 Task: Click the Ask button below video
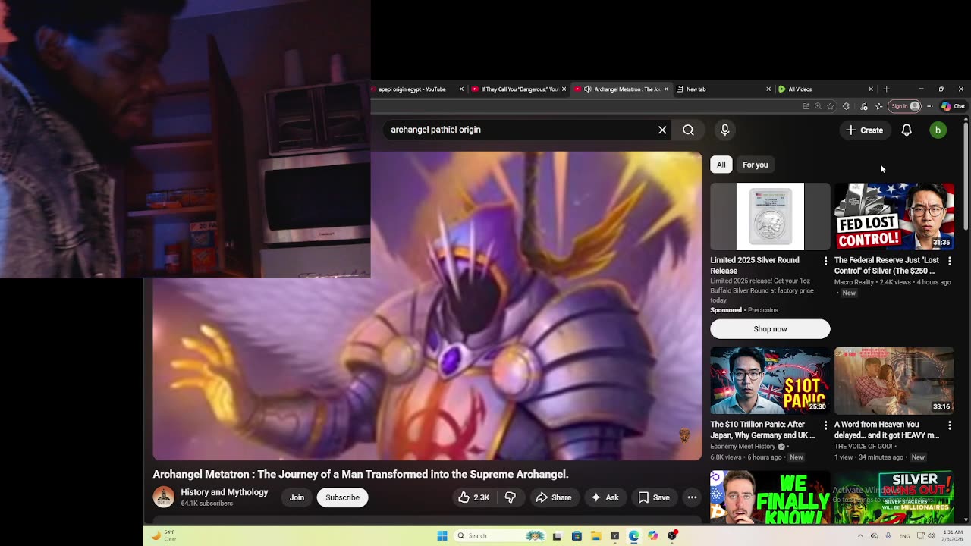click(605, 497)
